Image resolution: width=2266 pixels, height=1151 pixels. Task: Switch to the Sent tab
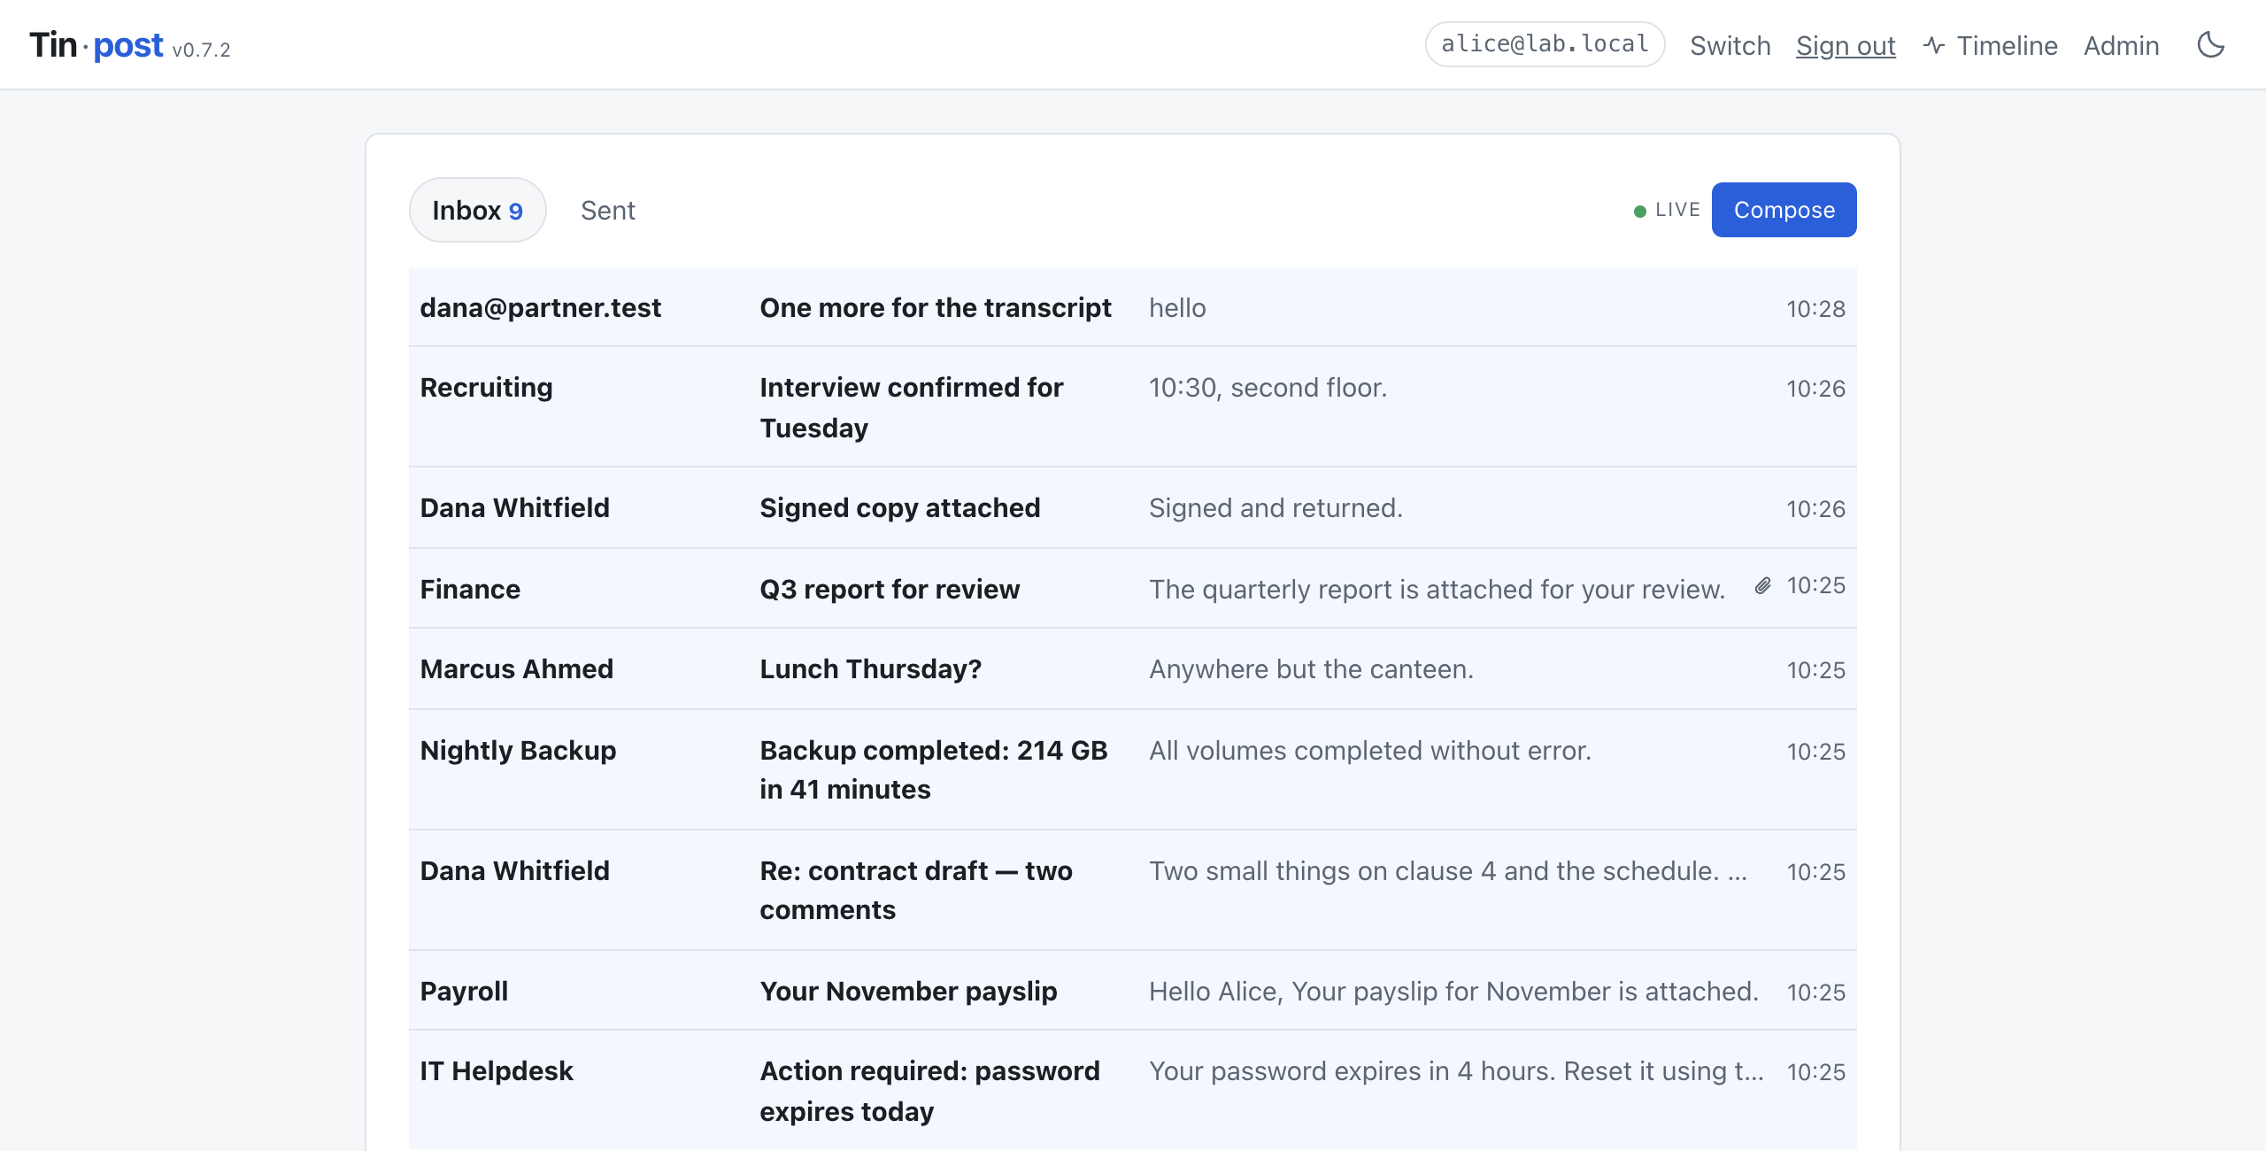pos(608,210)
